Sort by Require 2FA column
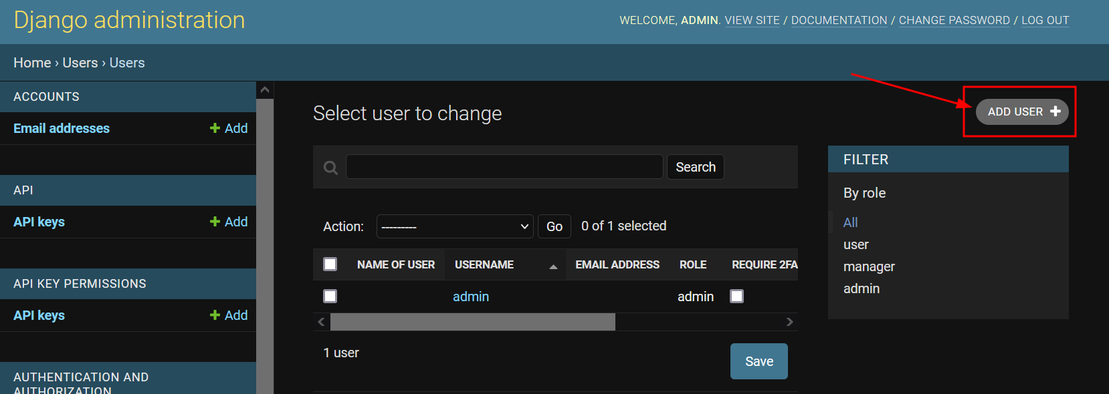This screenshot has height=394, width=1109. pos(765,264)
